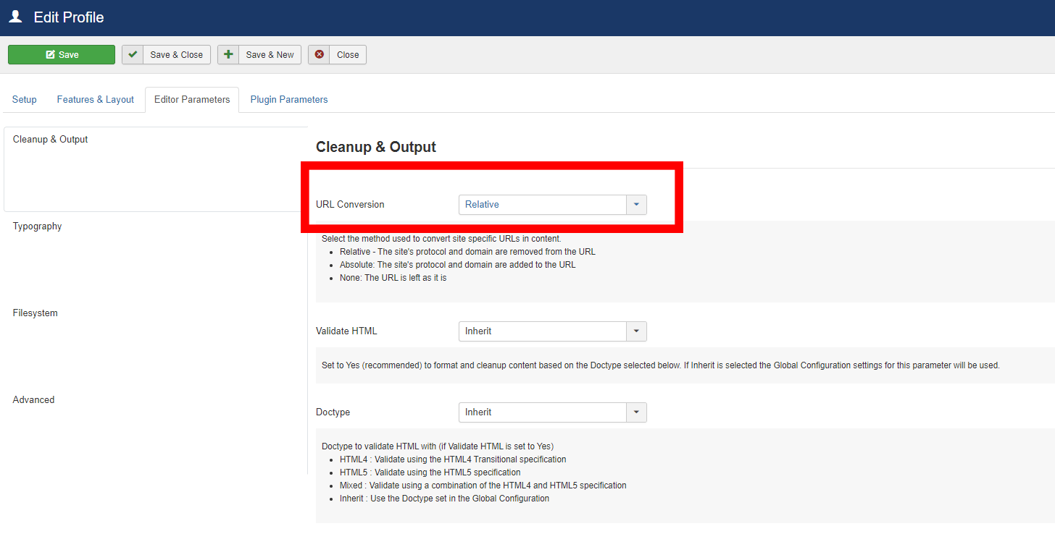This screenshot has height=534, width=1055.
Task: Click the Doctype field label
Action: pos(333,412)
